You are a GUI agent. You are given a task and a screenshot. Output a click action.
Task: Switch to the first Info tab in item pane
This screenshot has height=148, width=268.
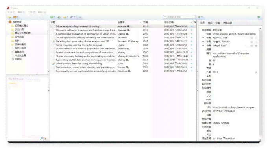(x=202, y=22)
